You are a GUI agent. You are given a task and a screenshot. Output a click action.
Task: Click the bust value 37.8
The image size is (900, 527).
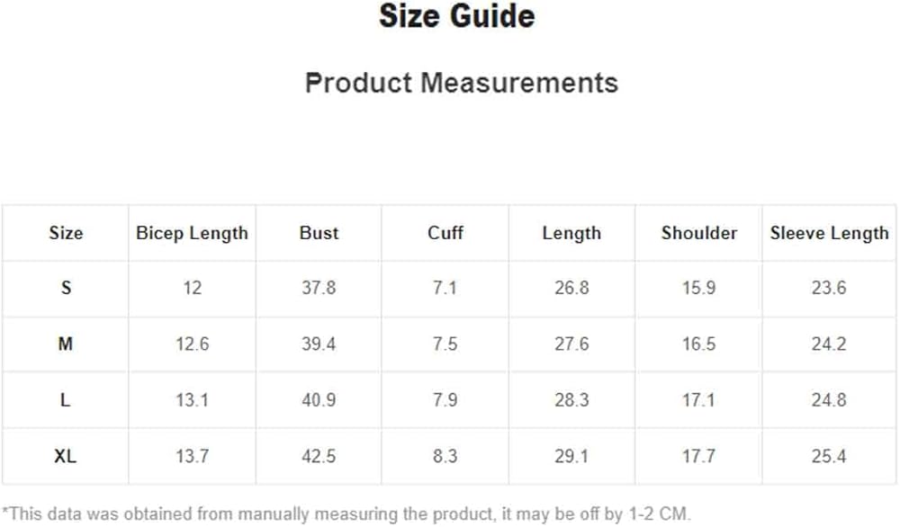(319, 289)
